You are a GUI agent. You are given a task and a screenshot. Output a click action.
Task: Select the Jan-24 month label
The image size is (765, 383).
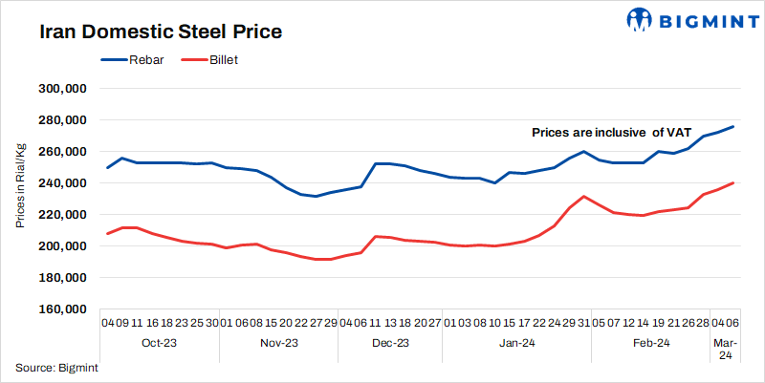(517, 342)
